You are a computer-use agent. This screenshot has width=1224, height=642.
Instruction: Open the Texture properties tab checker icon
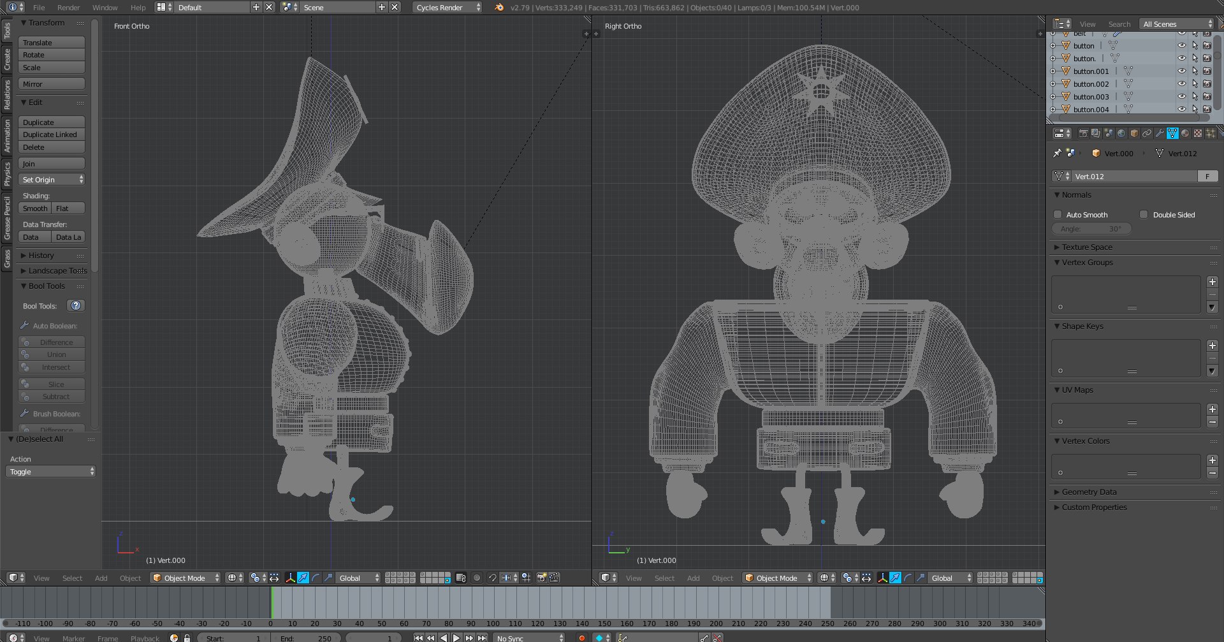click(x=1198, y=133)
